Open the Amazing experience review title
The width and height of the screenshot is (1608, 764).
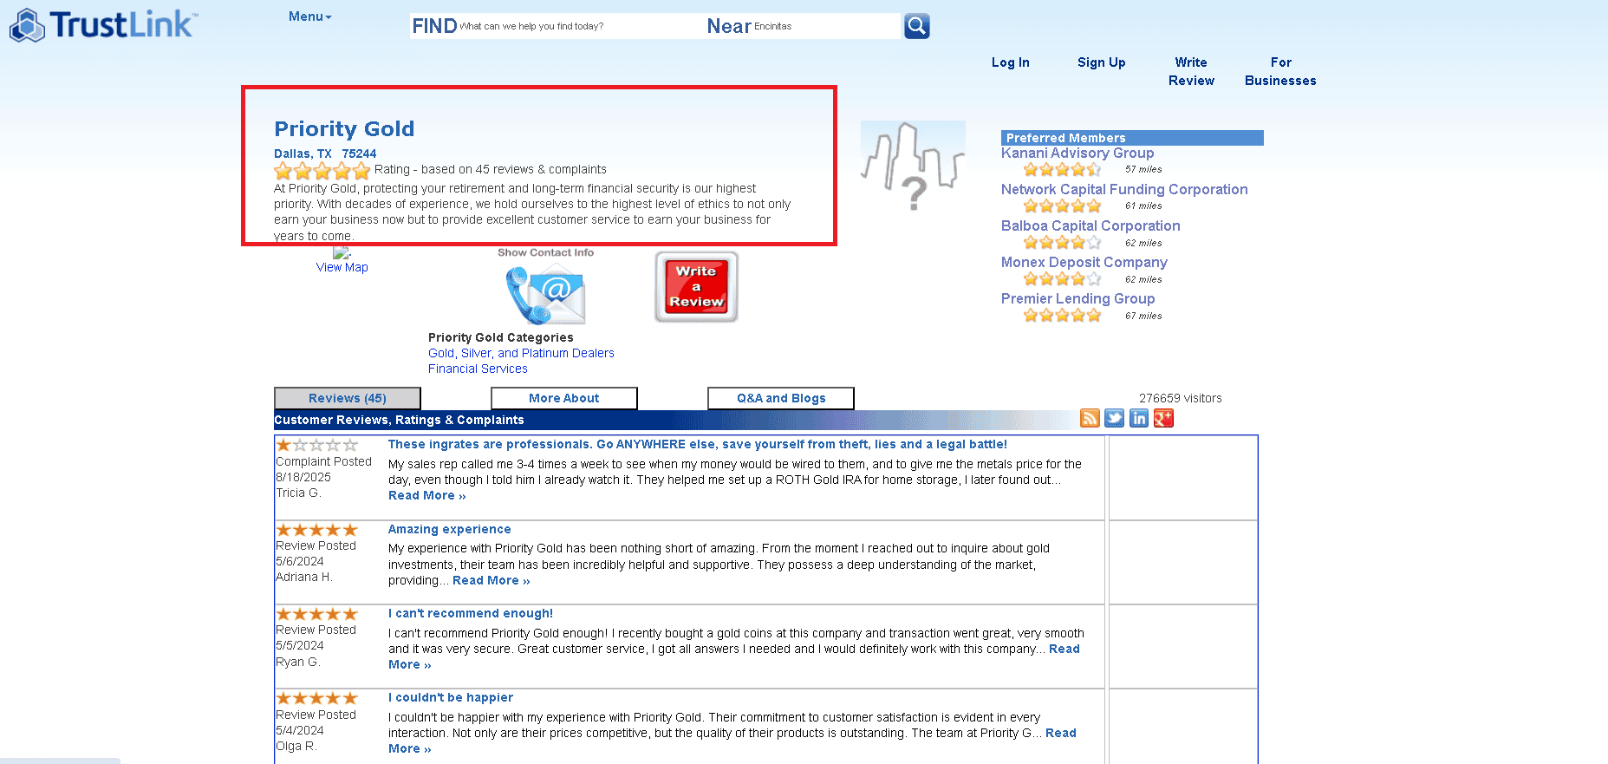(450, 529)
